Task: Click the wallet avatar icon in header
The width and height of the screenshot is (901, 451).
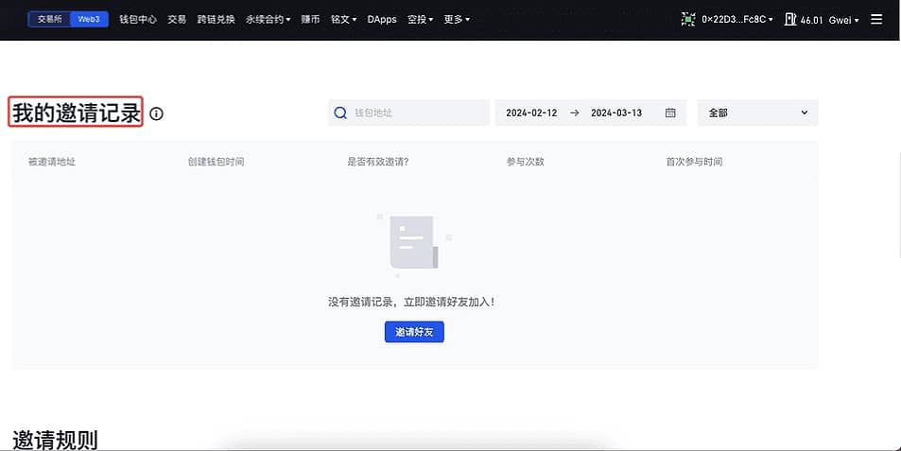Action: (688, 19)
